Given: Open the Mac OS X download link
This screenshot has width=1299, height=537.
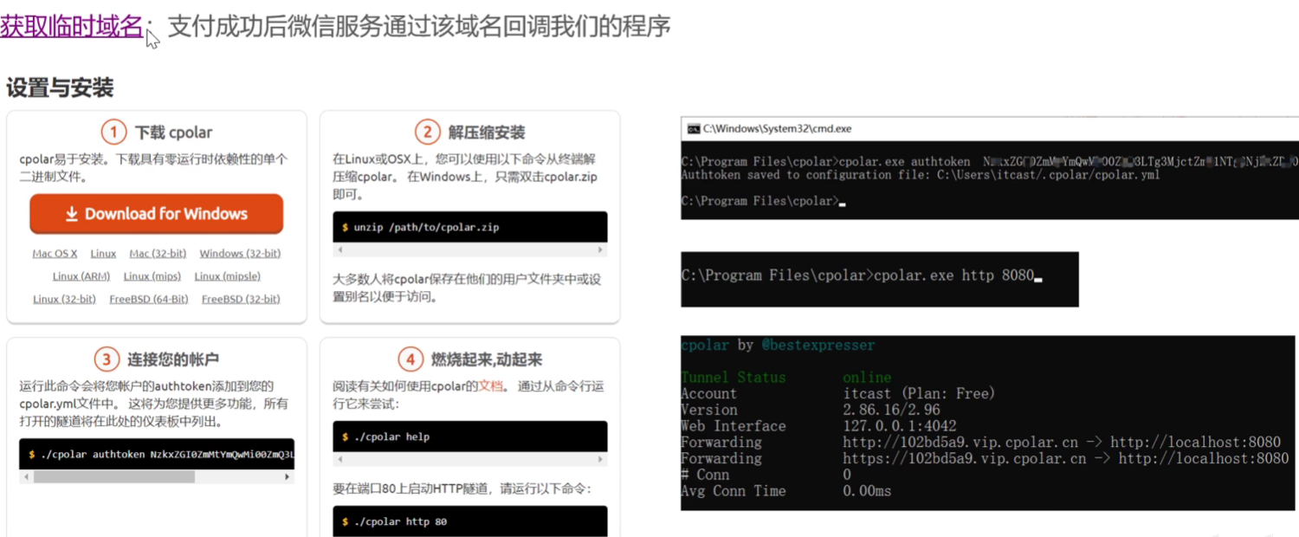Looking at the screenshot, I should point(55,254).
